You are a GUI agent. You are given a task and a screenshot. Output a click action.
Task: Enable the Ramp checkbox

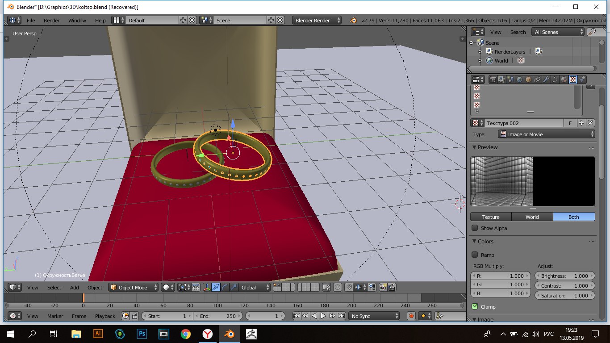[x=475, y=255]
